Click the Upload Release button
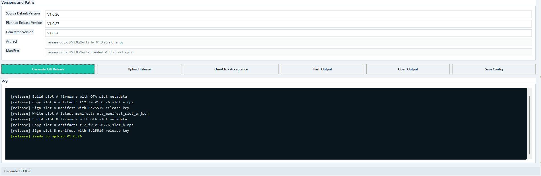 point(139,69)
